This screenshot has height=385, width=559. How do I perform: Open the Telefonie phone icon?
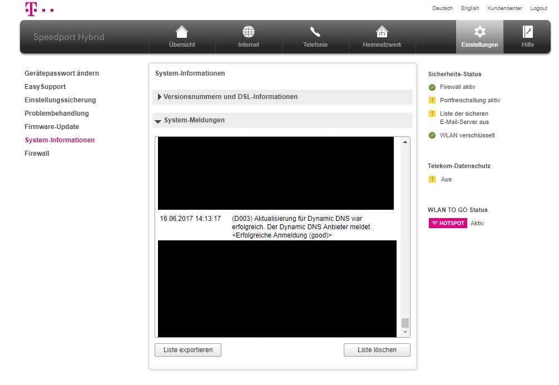click(315, 32)
